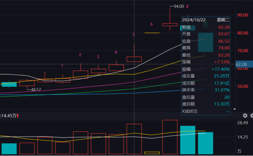Click the candle marked number 4
253x156 pixels.
(x=116, y=67)
